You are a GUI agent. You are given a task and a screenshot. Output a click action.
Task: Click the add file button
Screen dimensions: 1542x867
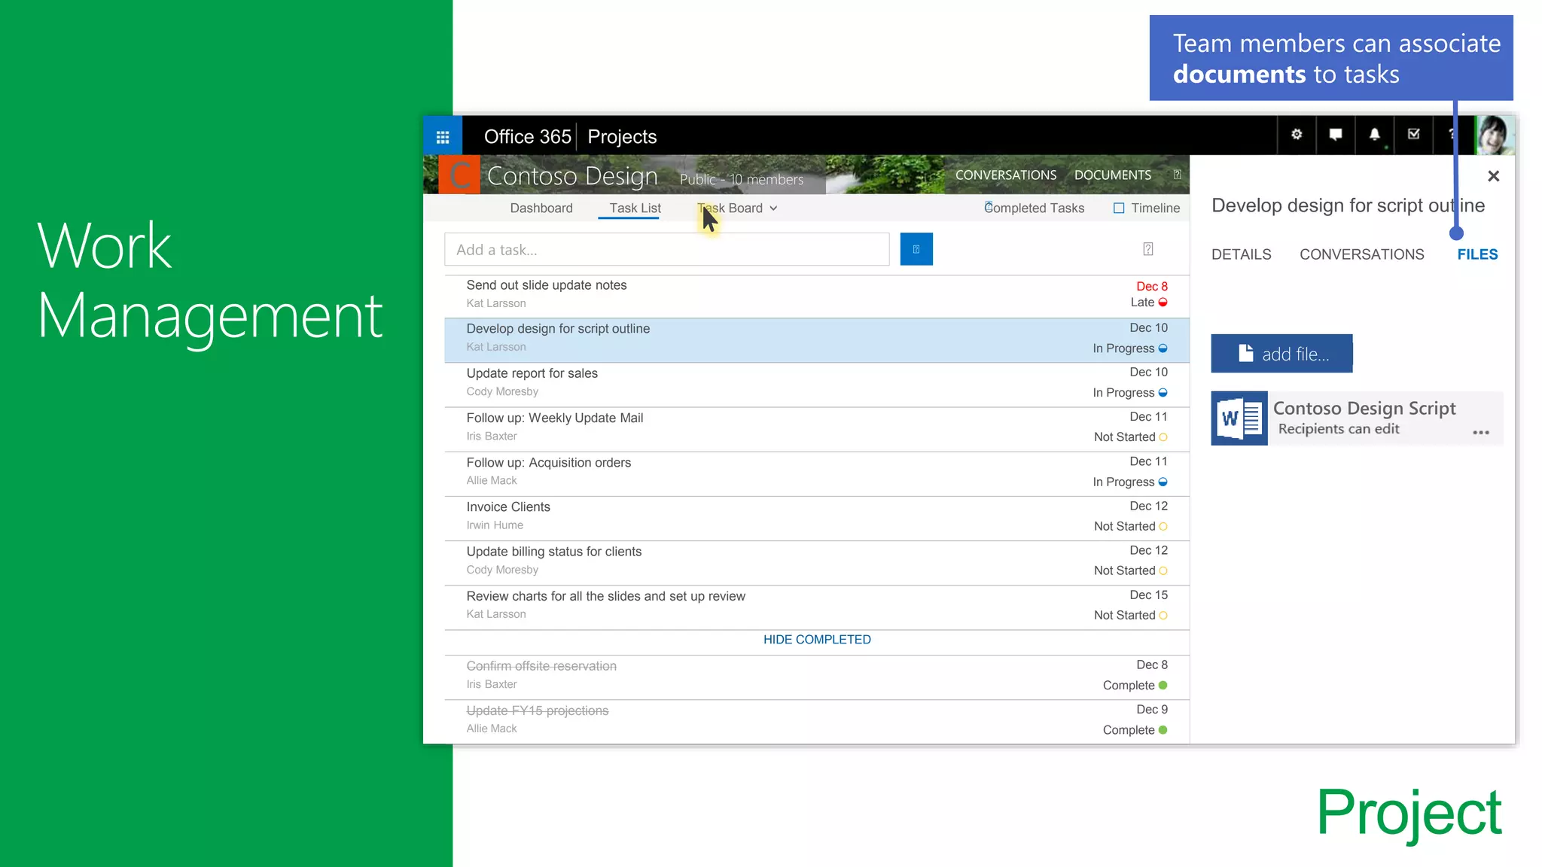coord(1281,354)
